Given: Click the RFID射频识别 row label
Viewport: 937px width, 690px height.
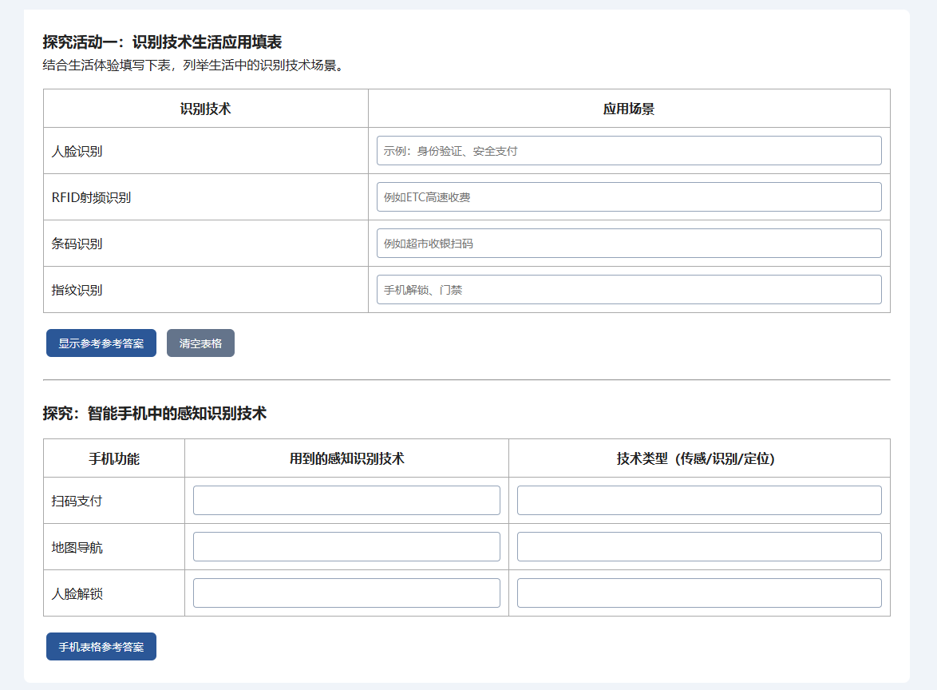Looking at the screenshot, I should (92, 197).
